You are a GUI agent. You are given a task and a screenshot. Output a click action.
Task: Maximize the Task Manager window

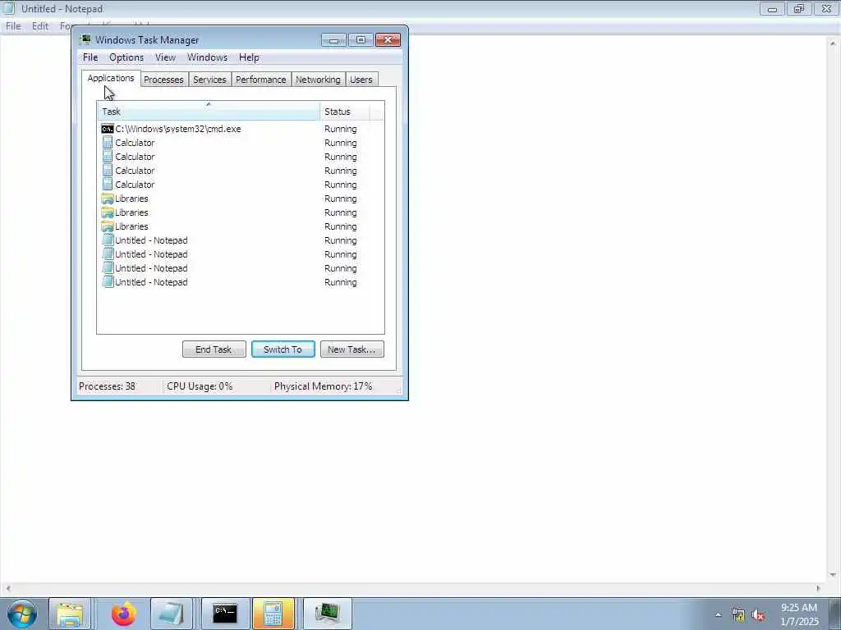(x=361, y=39)
